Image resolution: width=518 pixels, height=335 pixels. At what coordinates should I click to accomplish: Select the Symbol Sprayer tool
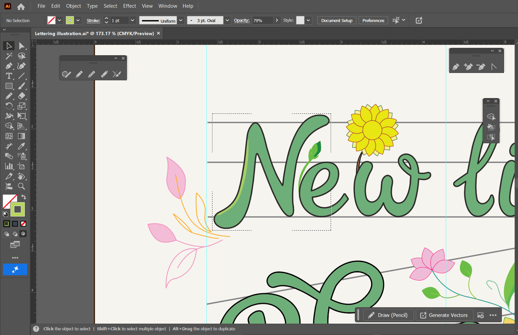(x=22, y=156)
